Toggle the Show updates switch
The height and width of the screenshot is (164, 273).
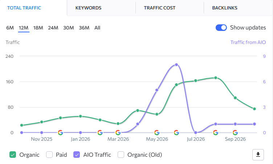click(221, 28)
